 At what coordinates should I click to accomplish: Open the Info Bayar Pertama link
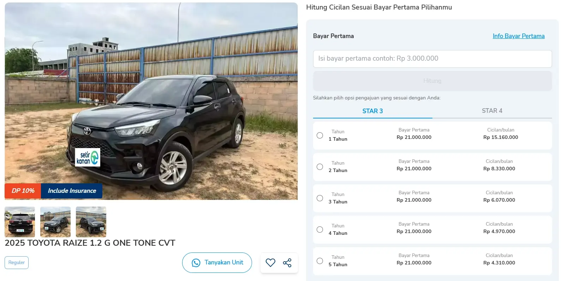click(518, 36)
